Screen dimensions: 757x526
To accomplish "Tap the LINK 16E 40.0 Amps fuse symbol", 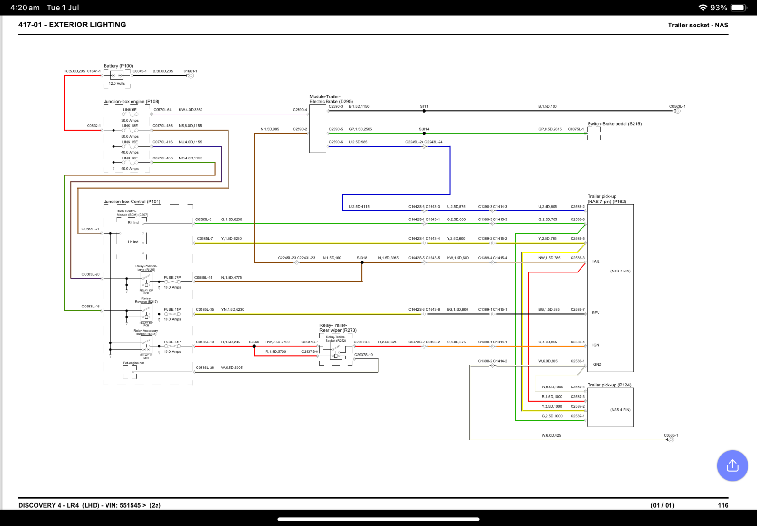I will click(x=130, y=162).
